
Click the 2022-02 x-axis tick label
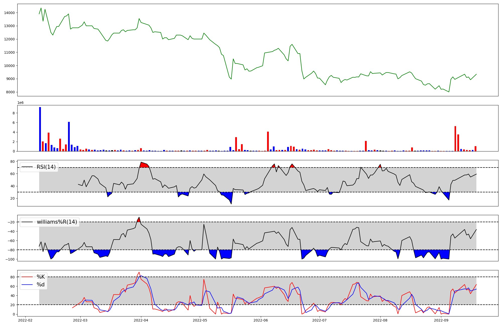click(x=25, y=320)
